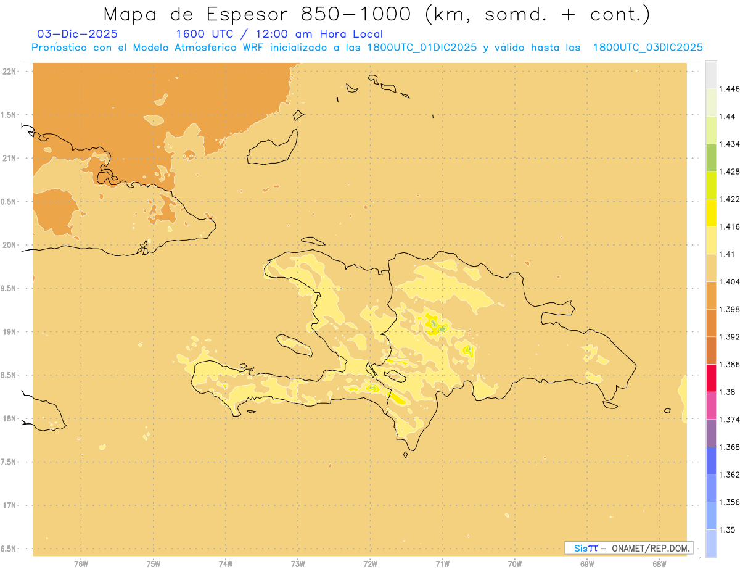This screenshot has height=572, width=740.
Task: Click the legend value '1.44'
Action: point(727,117)
